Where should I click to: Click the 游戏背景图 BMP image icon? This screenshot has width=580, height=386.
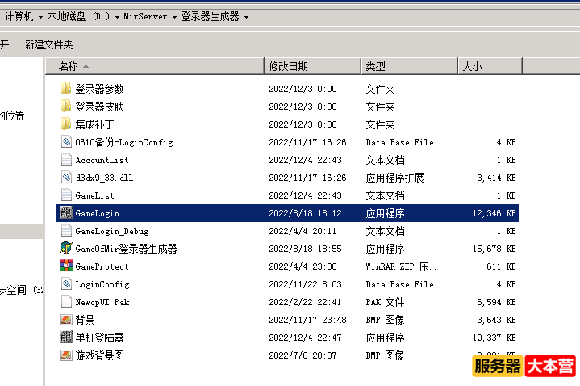[66, 355]
